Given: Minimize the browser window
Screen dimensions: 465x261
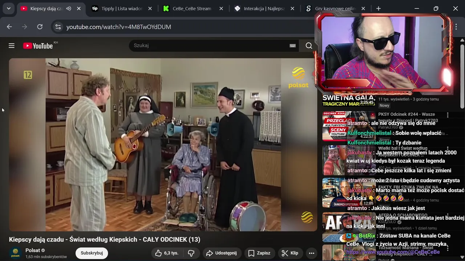Looking at the screenshot, I should tap(417, 8).
